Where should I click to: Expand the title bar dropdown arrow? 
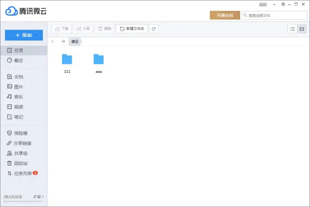tap(274, 4)
